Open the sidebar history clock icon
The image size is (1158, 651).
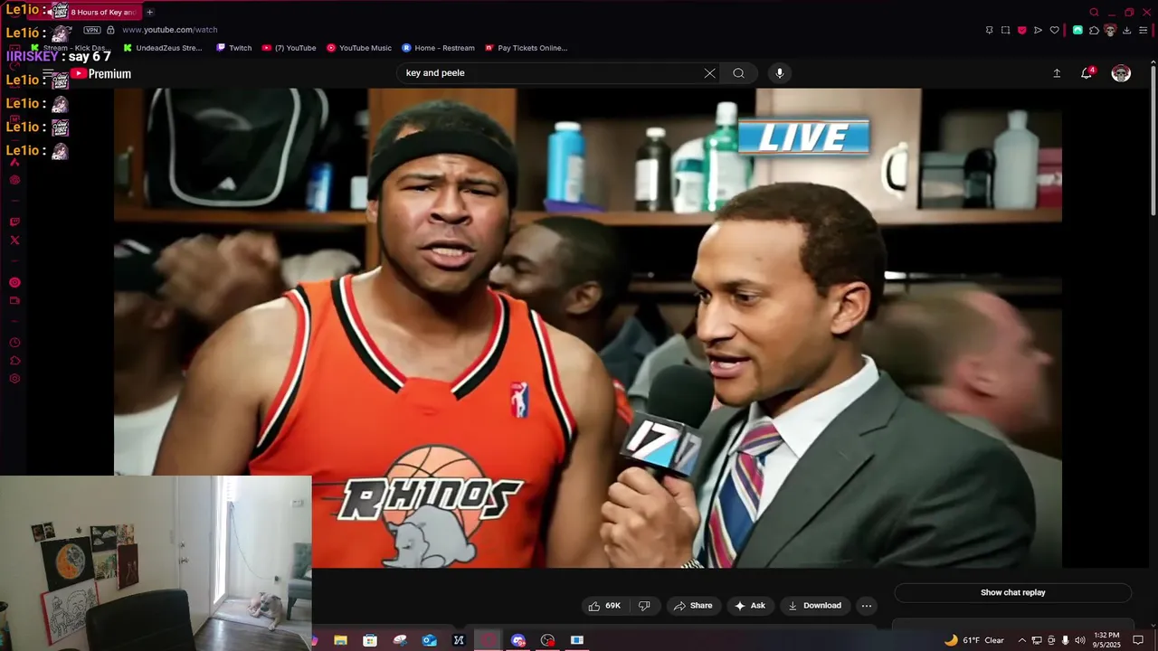point(14,343)
